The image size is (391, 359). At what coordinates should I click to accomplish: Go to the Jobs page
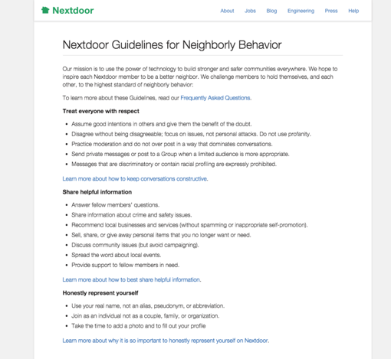[250, 11]
